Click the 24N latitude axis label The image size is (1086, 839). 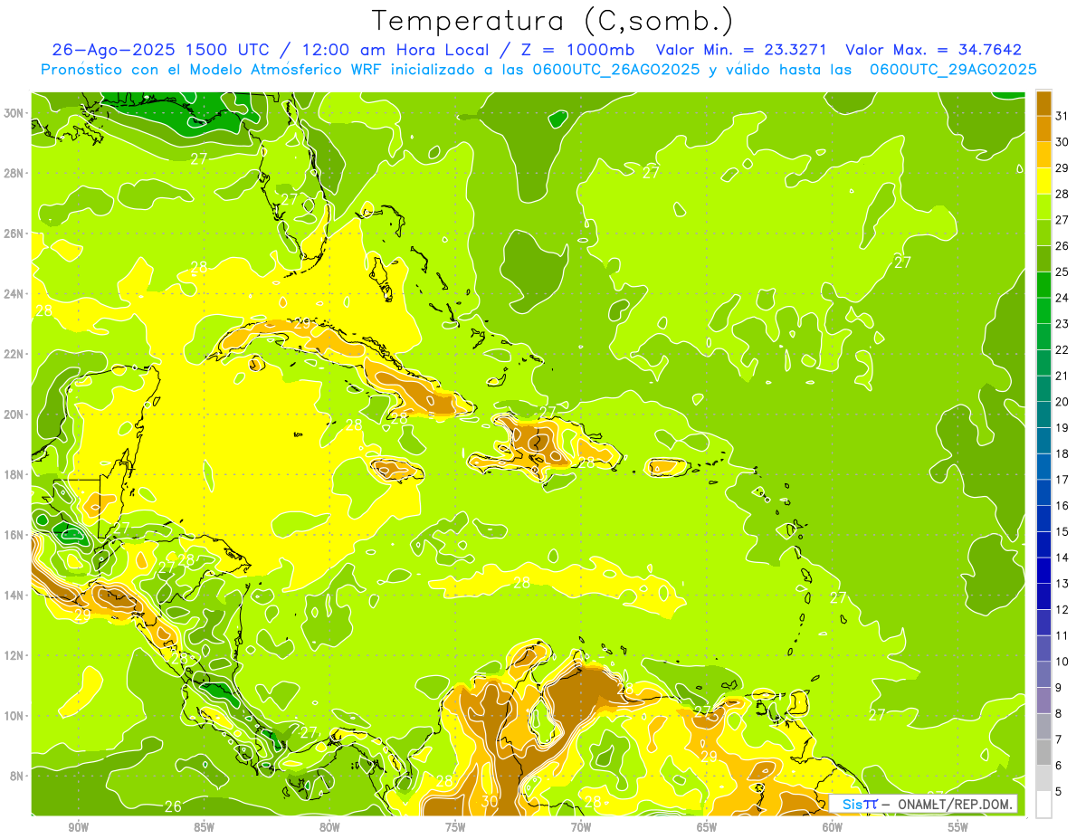tap(14, 294)
